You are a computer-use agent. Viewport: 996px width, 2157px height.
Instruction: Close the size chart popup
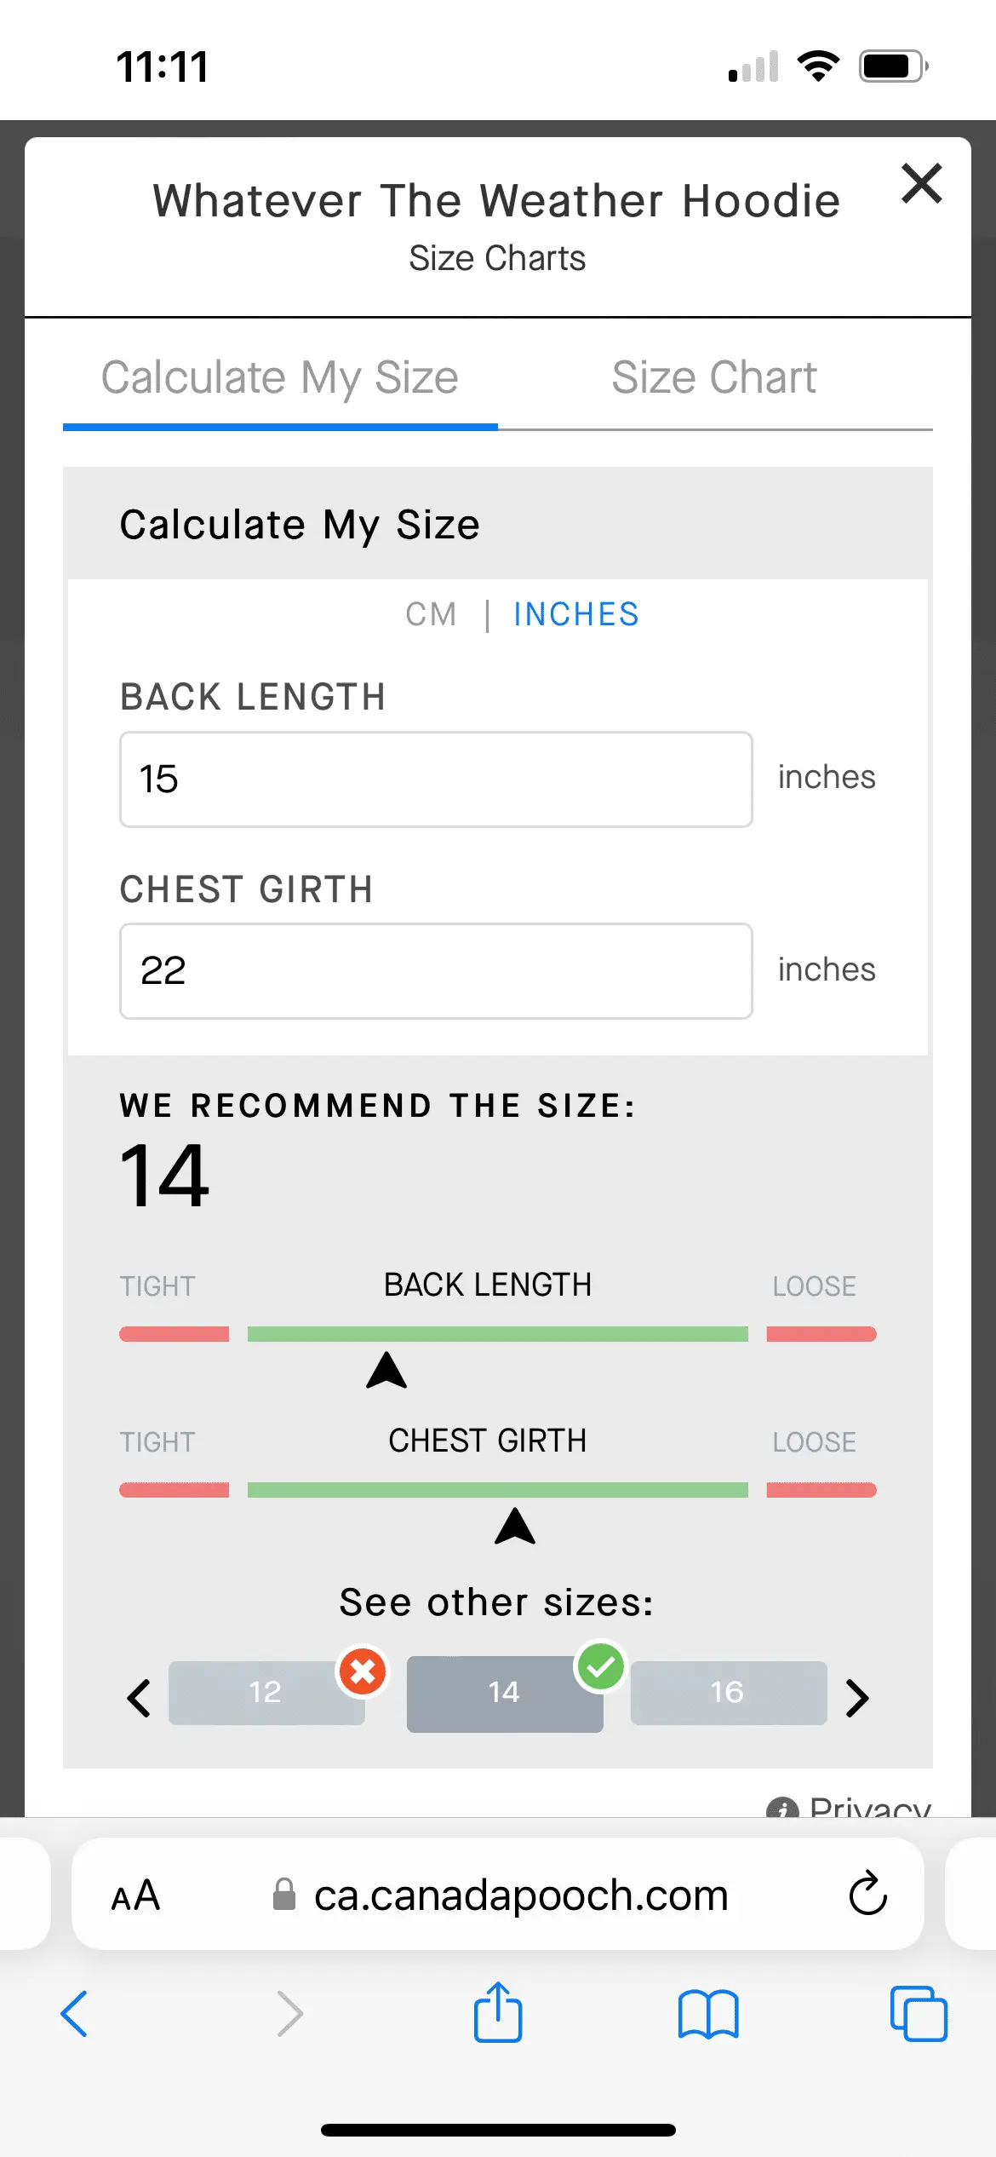(921, 183)
